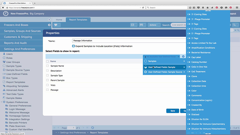Check the Passage row checkbox
The height and width of the screenshot is (135, 240).
tap(47, 90)
